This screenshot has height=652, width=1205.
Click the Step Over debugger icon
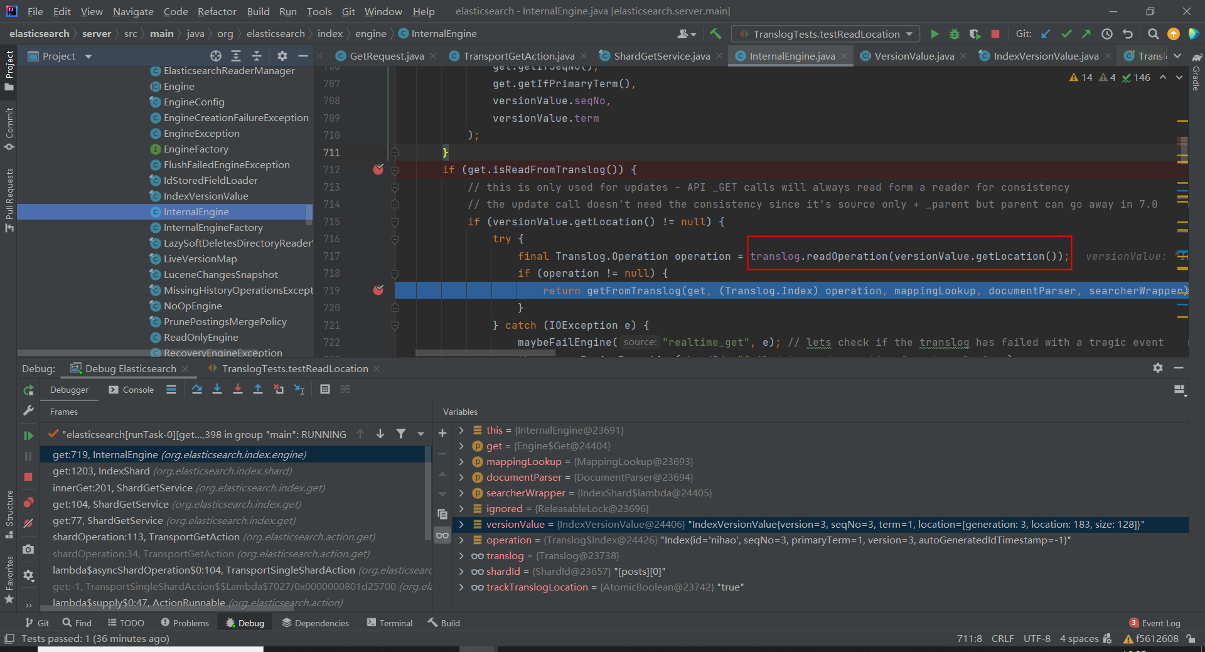pyautogui.click(x=196, y=390)
